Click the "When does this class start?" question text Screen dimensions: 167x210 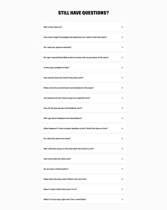tap(65, 179)
